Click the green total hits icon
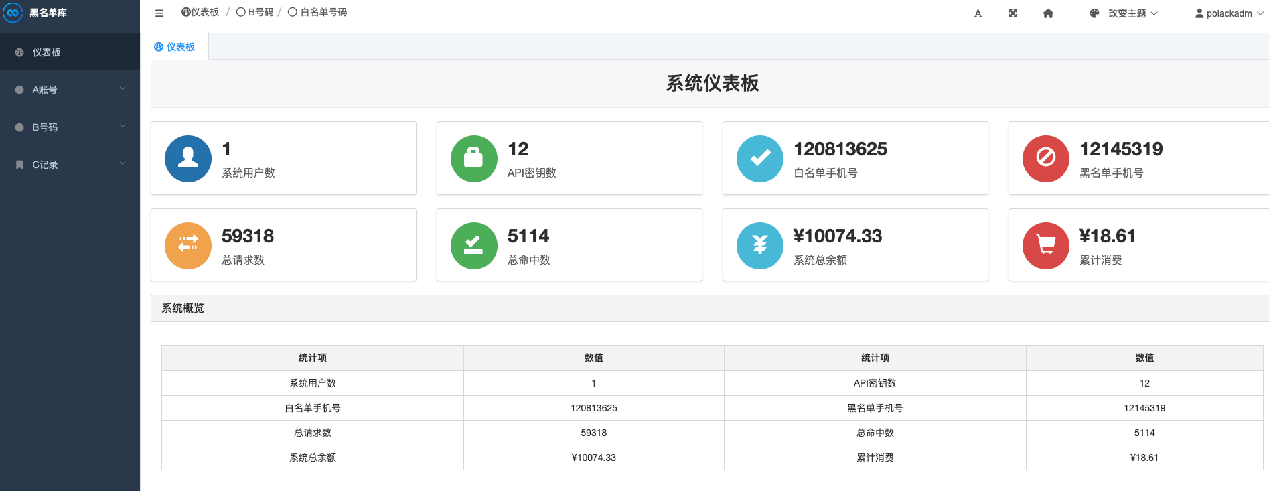1269x491 pixels. [473, 246]
